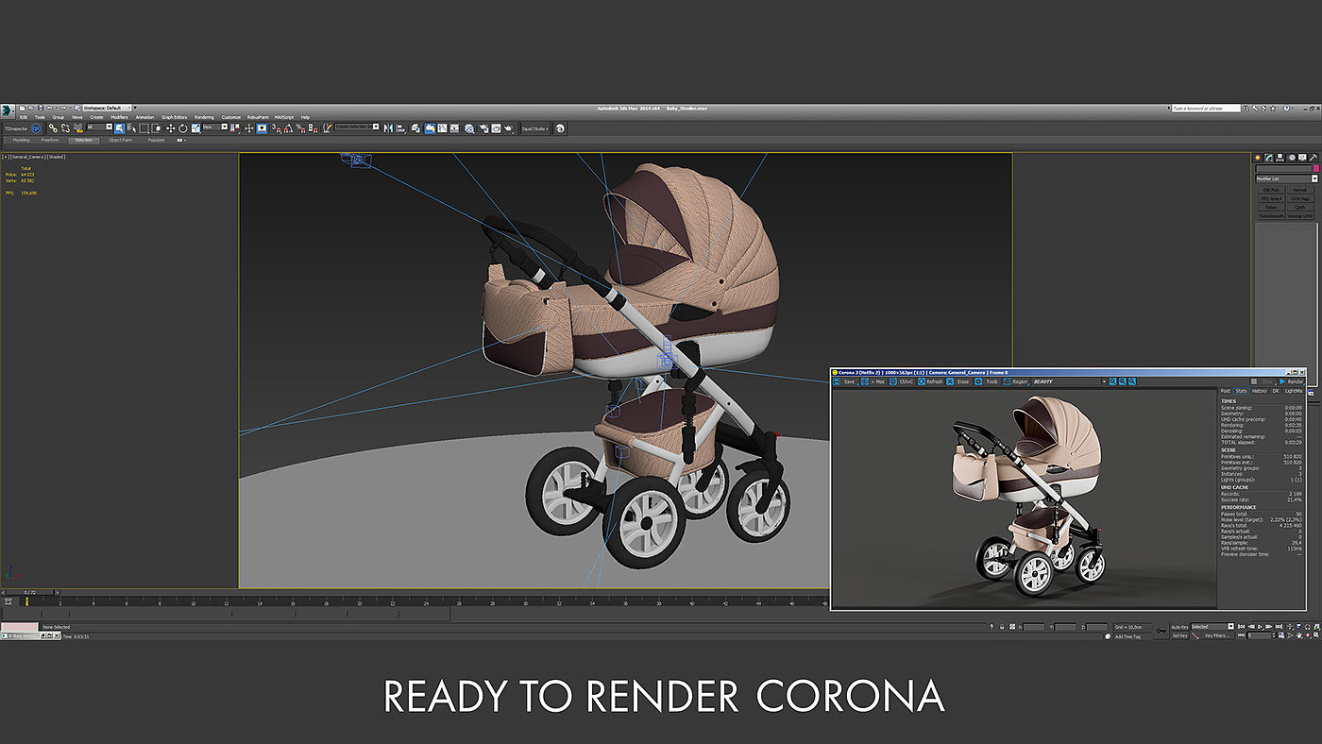Open the Workspace: Default dropdown
The width and height of the screenshot is (1322, 744).
(x=107, y=108)
